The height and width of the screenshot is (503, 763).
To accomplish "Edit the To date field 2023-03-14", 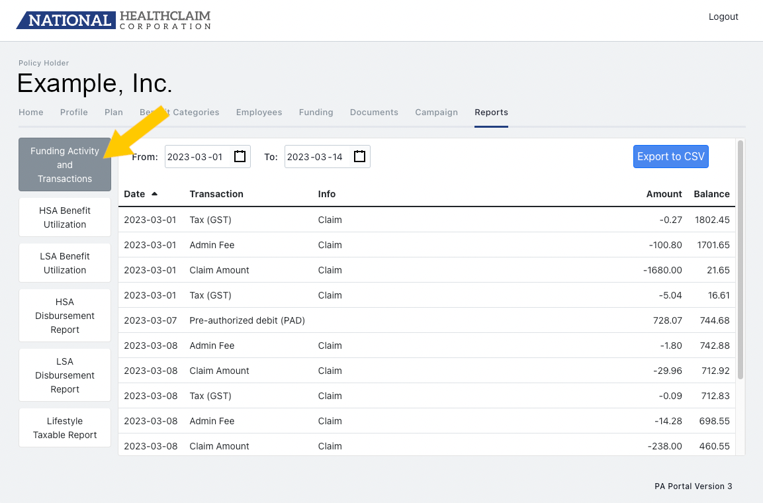I will [328, 157].
